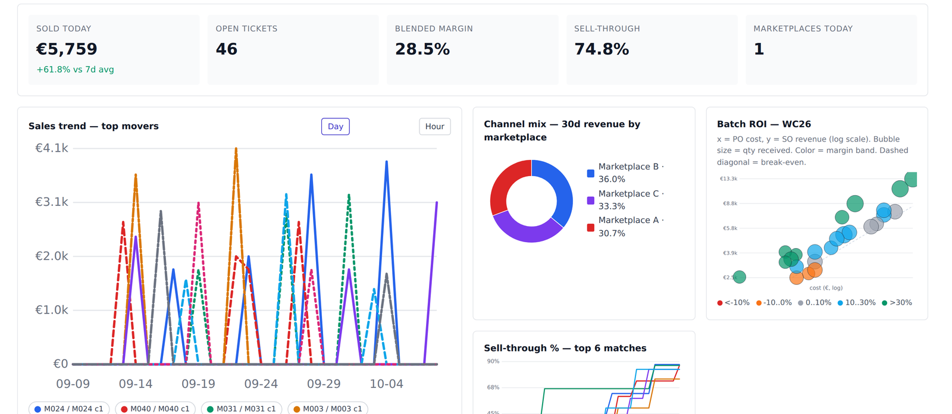Click the Open Tickets value 46
952x414 pixels.
(227, 49)
